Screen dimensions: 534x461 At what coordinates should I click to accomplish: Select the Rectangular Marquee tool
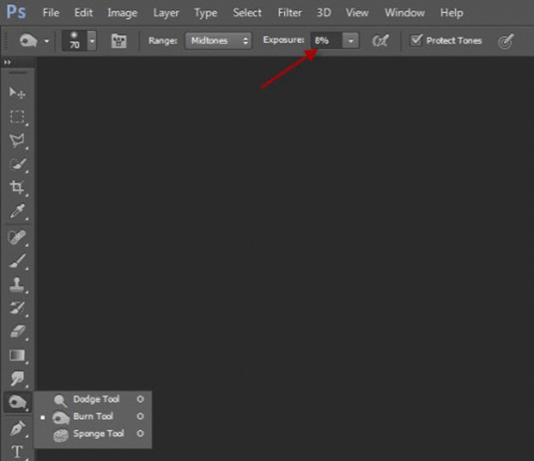point(17,117)
